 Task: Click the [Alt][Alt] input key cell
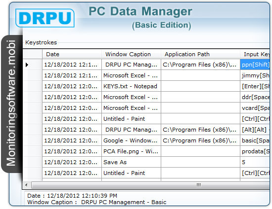click(255, 130)
